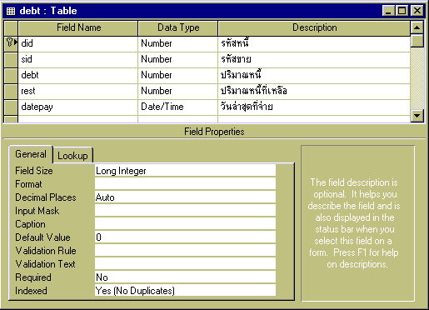
Task: Switch to the Lookup tab
Action: coord(72,156)
